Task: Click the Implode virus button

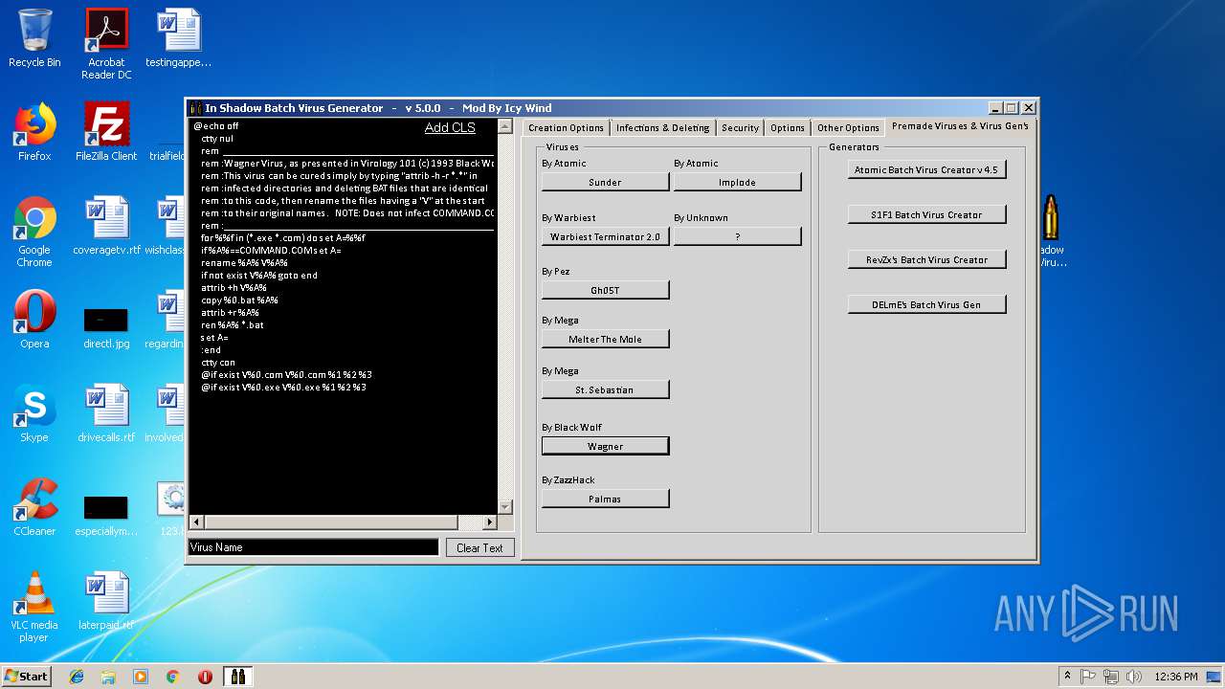Action: click(737, 182)
